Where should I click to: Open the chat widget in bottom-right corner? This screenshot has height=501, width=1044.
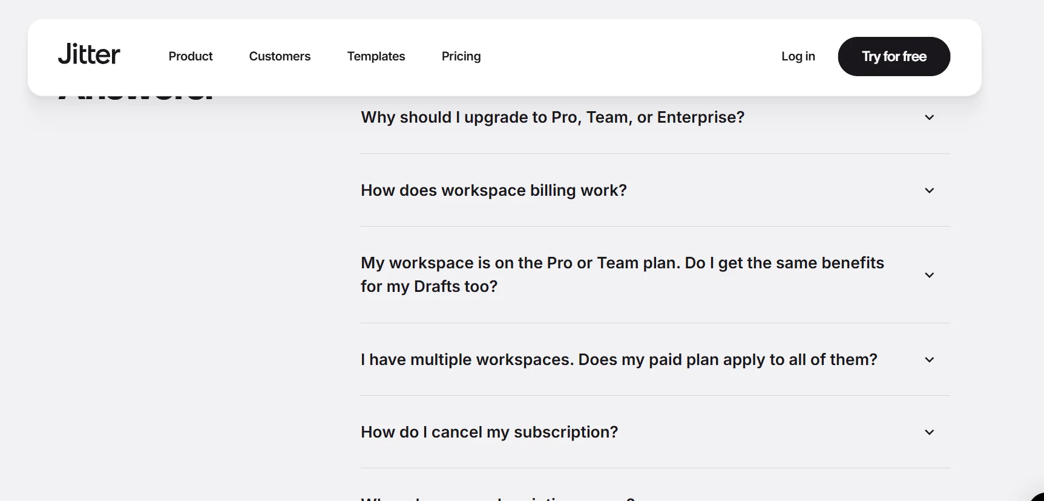pyautogui.click(x=1038, y=497)
